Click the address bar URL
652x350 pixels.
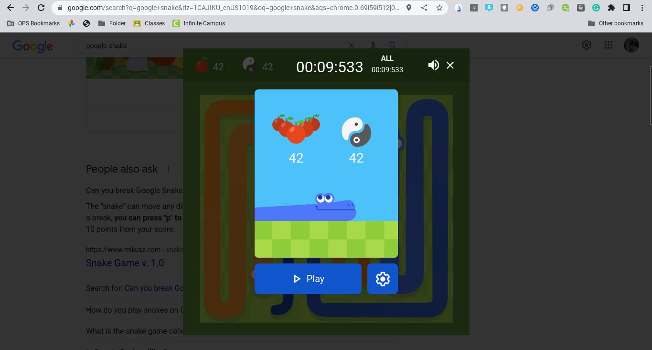(233, 8)
